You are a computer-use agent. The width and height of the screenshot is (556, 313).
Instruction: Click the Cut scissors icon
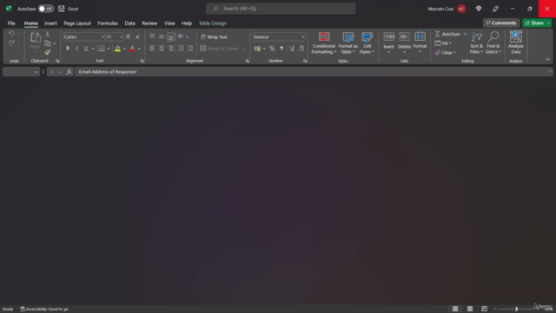click(48, 34)
